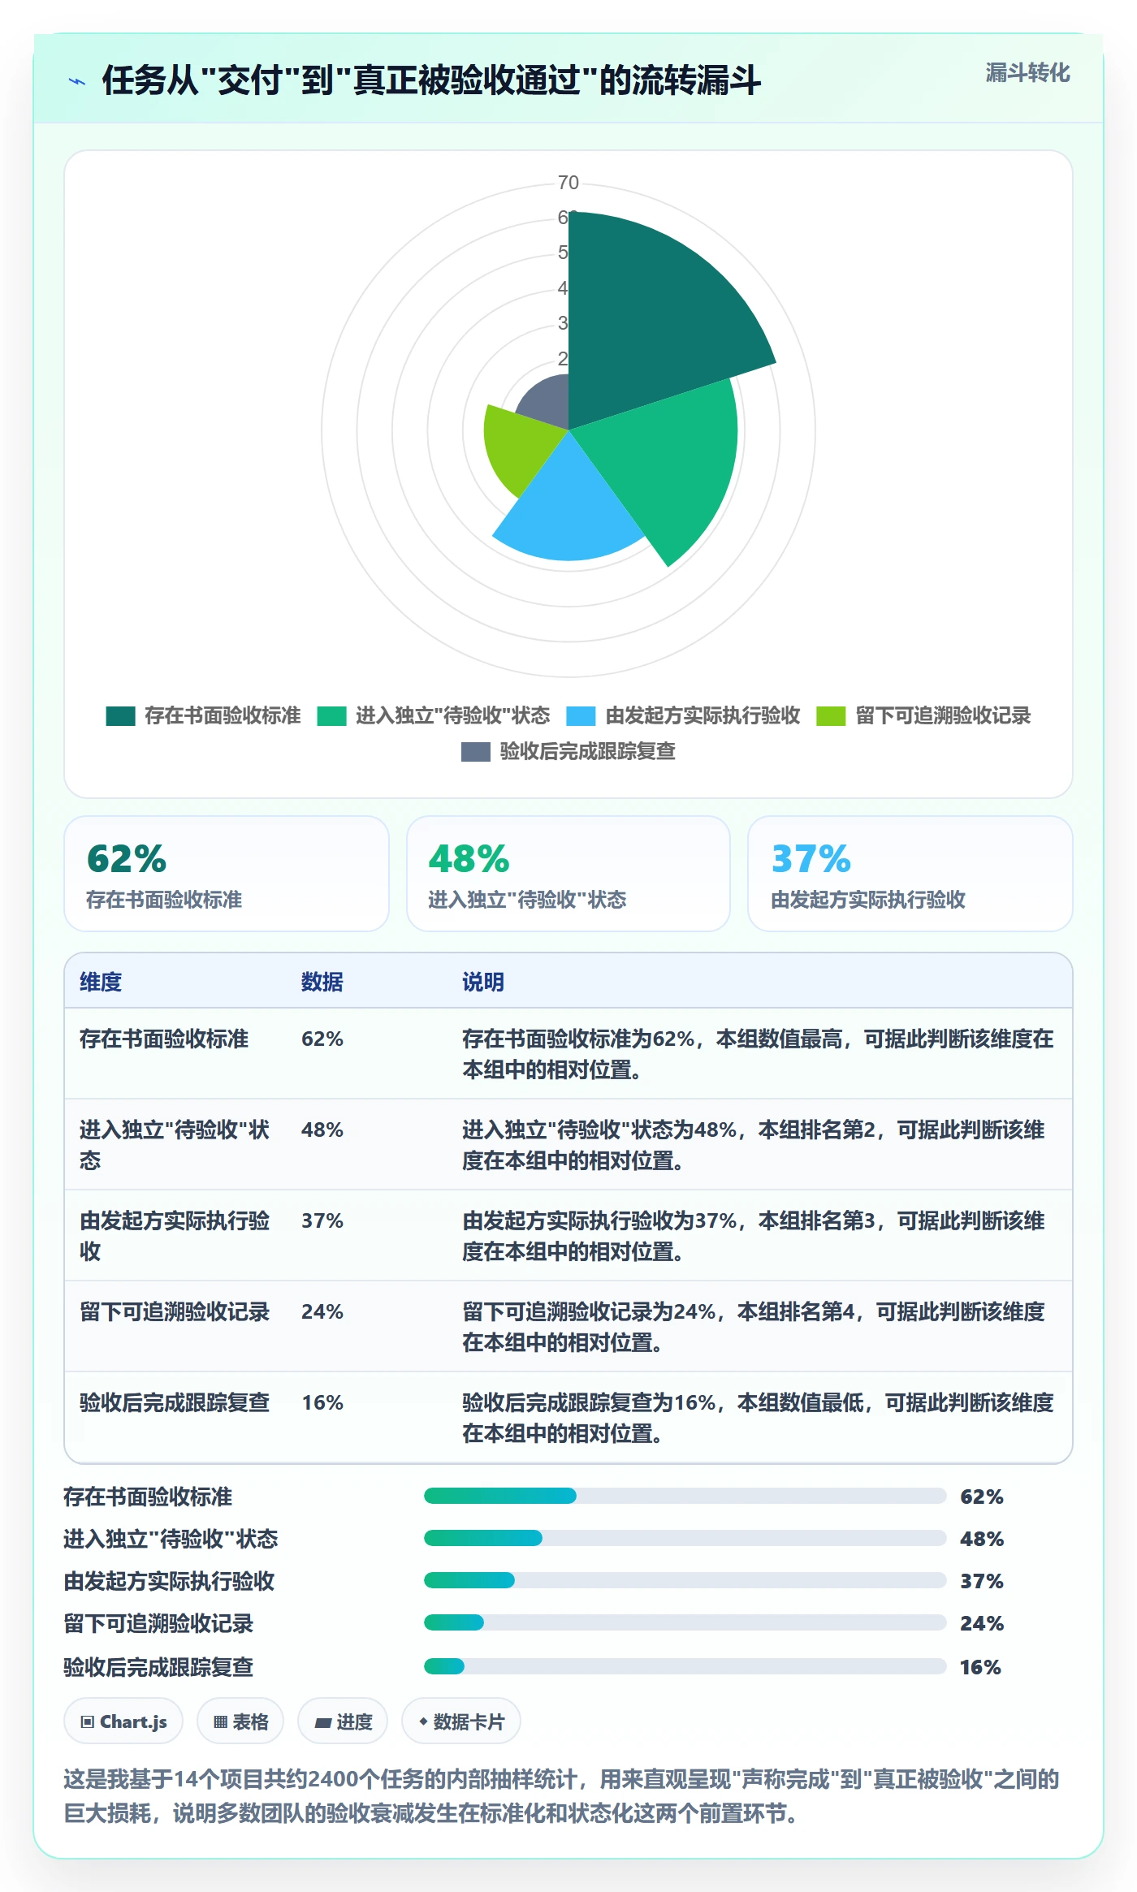The height and width of the screenshot is (1892, 1137).
Task: Click the 维度 column header
Action: 101,982
